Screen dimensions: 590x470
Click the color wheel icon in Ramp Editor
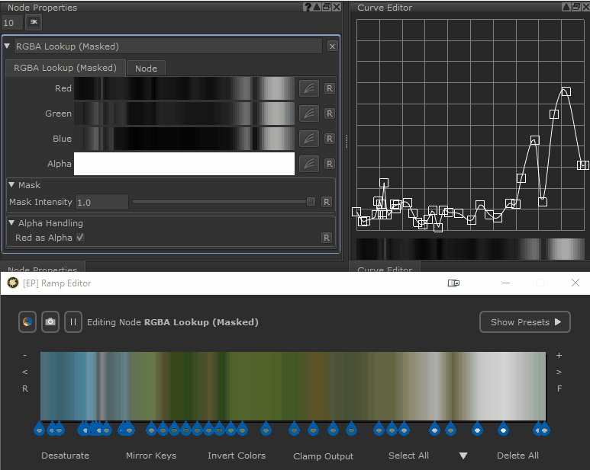pyautogui.click(x=28, y=321)
